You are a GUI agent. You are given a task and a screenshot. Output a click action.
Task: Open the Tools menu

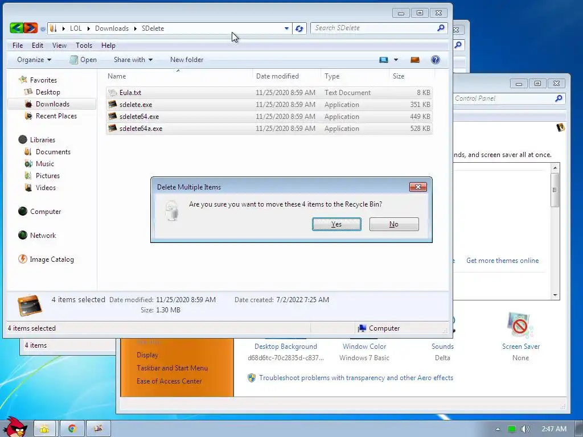point(84,46)
